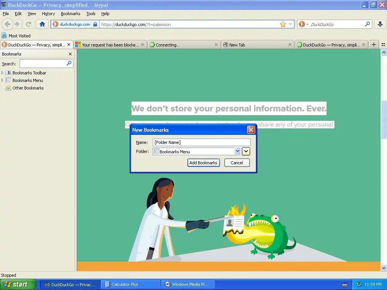
Task: Click the DuckDuckGo search engine icon
Action: point(302,24)
